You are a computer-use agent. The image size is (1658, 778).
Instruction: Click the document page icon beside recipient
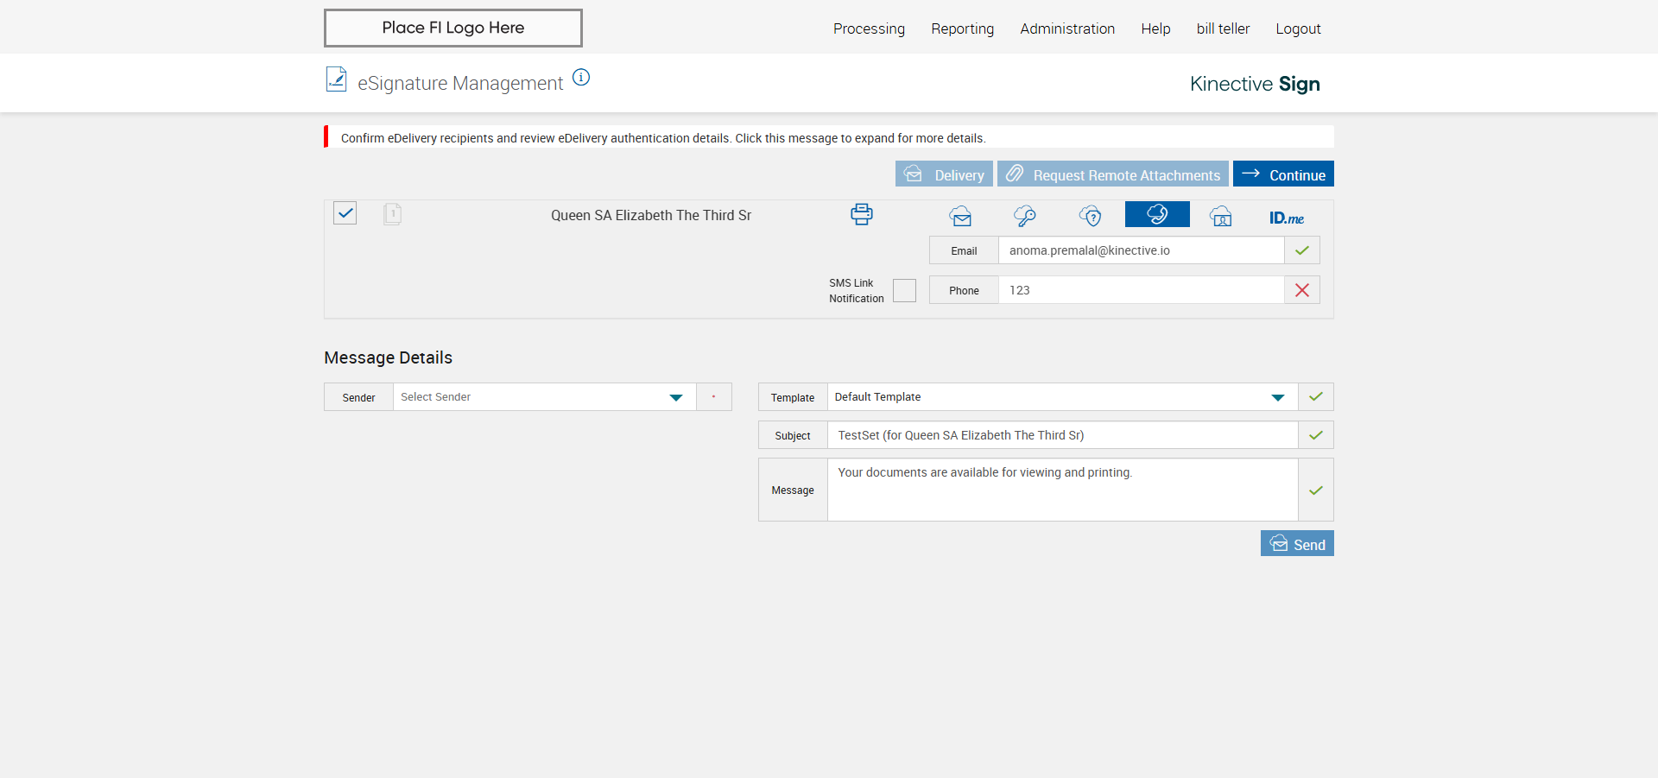392,214
